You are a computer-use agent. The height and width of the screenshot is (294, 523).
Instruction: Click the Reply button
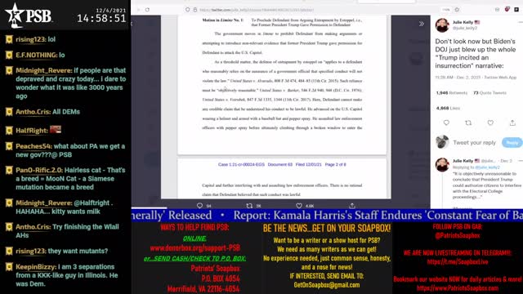pyautogui.click(x=512, y=142)
